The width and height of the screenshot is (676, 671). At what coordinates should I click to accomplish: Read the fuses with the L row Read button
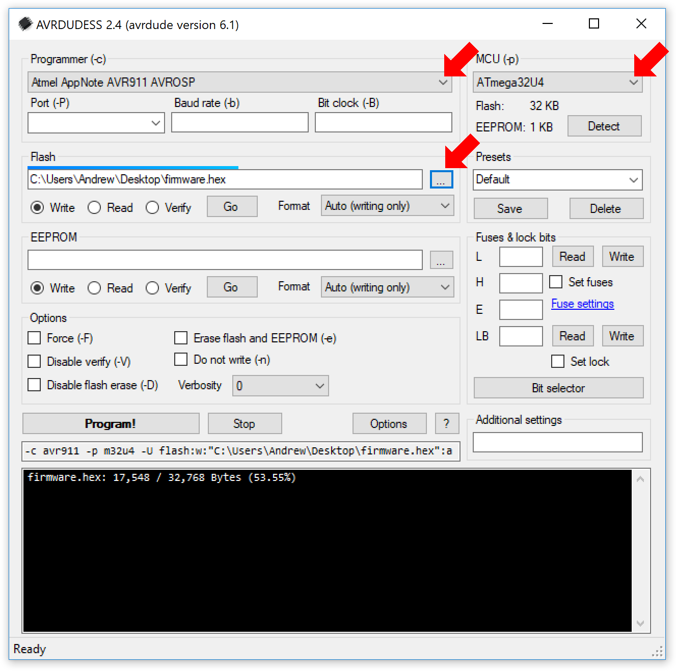[573, 256]
